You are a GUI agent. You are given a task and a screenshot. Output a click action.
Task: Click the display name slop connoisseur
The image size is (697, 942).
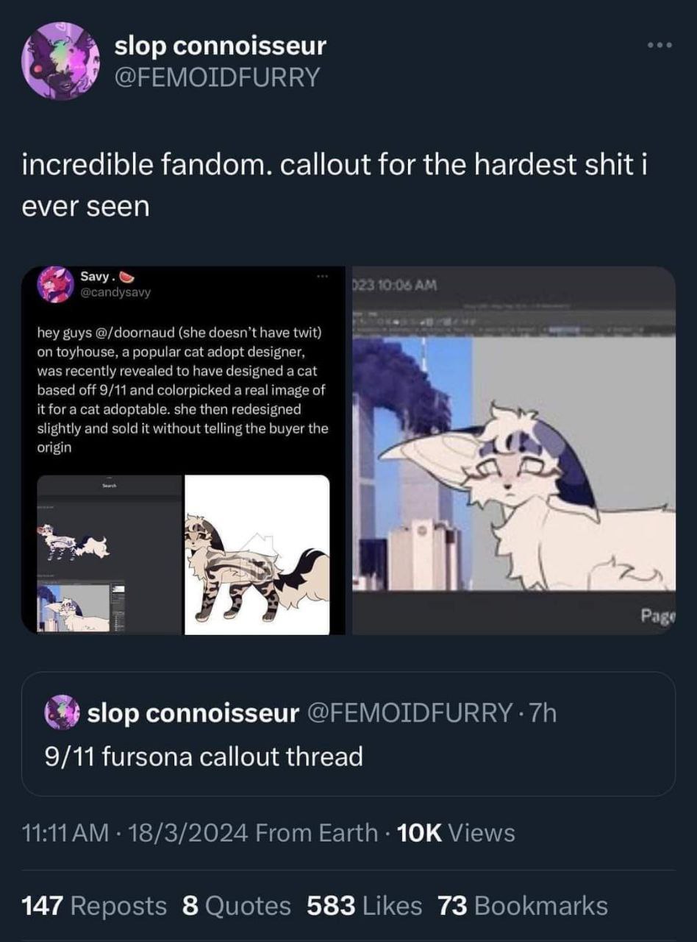[x=220, y=46]
